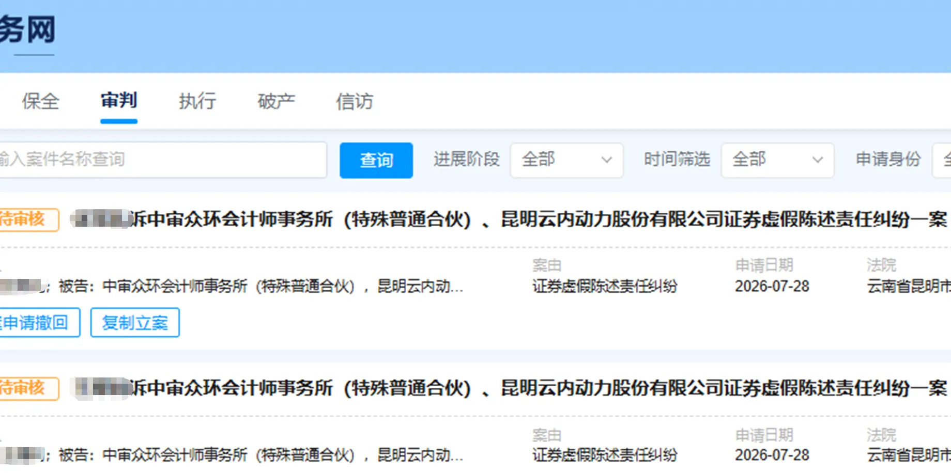951x473 pixels.
Task: Select first case's 证券虚假陈述责任纠纷 cause text
Action: pyautogui.click(x=605, y=286)
